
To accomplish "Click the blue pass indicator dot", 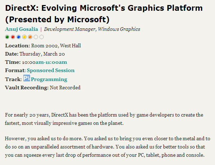I will point(19,37).
